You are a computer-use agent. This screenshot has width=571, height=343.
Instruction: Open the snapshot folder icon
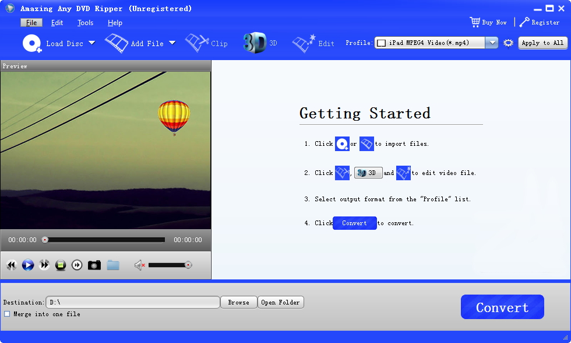pyautogui.click(x=113, y=265)
